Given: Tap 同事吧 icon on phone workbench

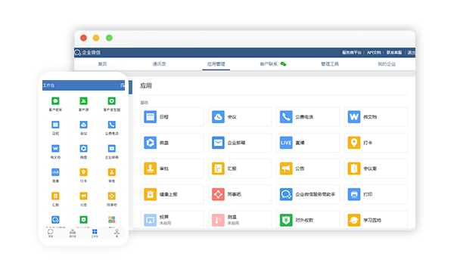Looking at the screenshot, I should tap(112, 196).
